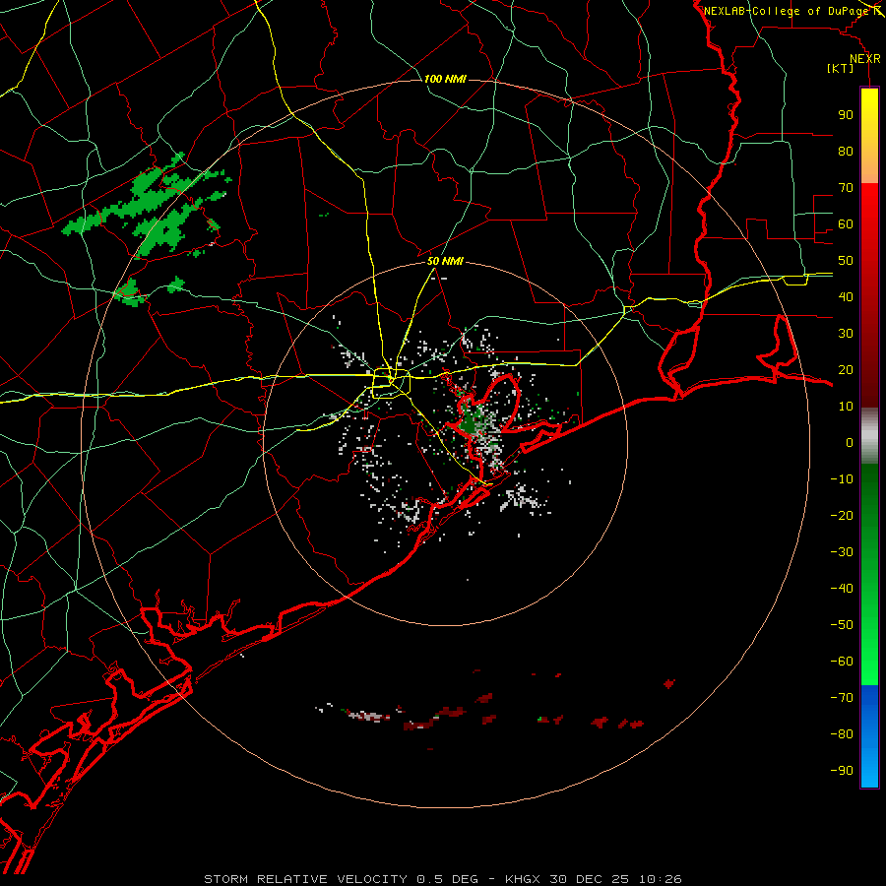Click the "100 NMI" range ring label

(445, 79)
